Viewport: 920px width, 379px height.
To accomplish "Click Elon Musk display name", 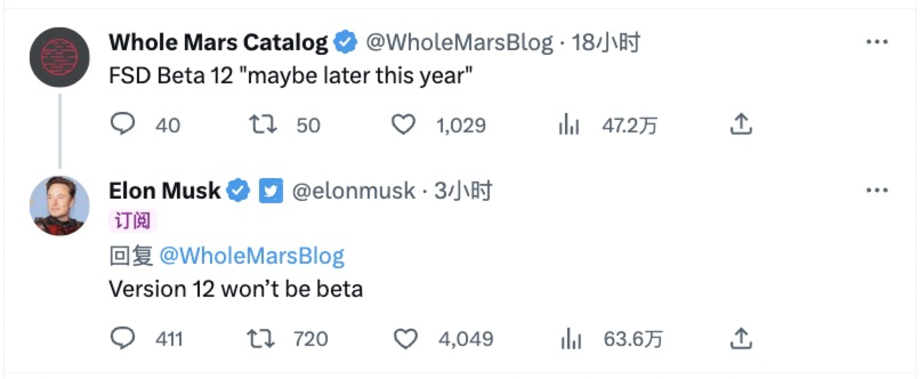I will [x=164, y=191].
